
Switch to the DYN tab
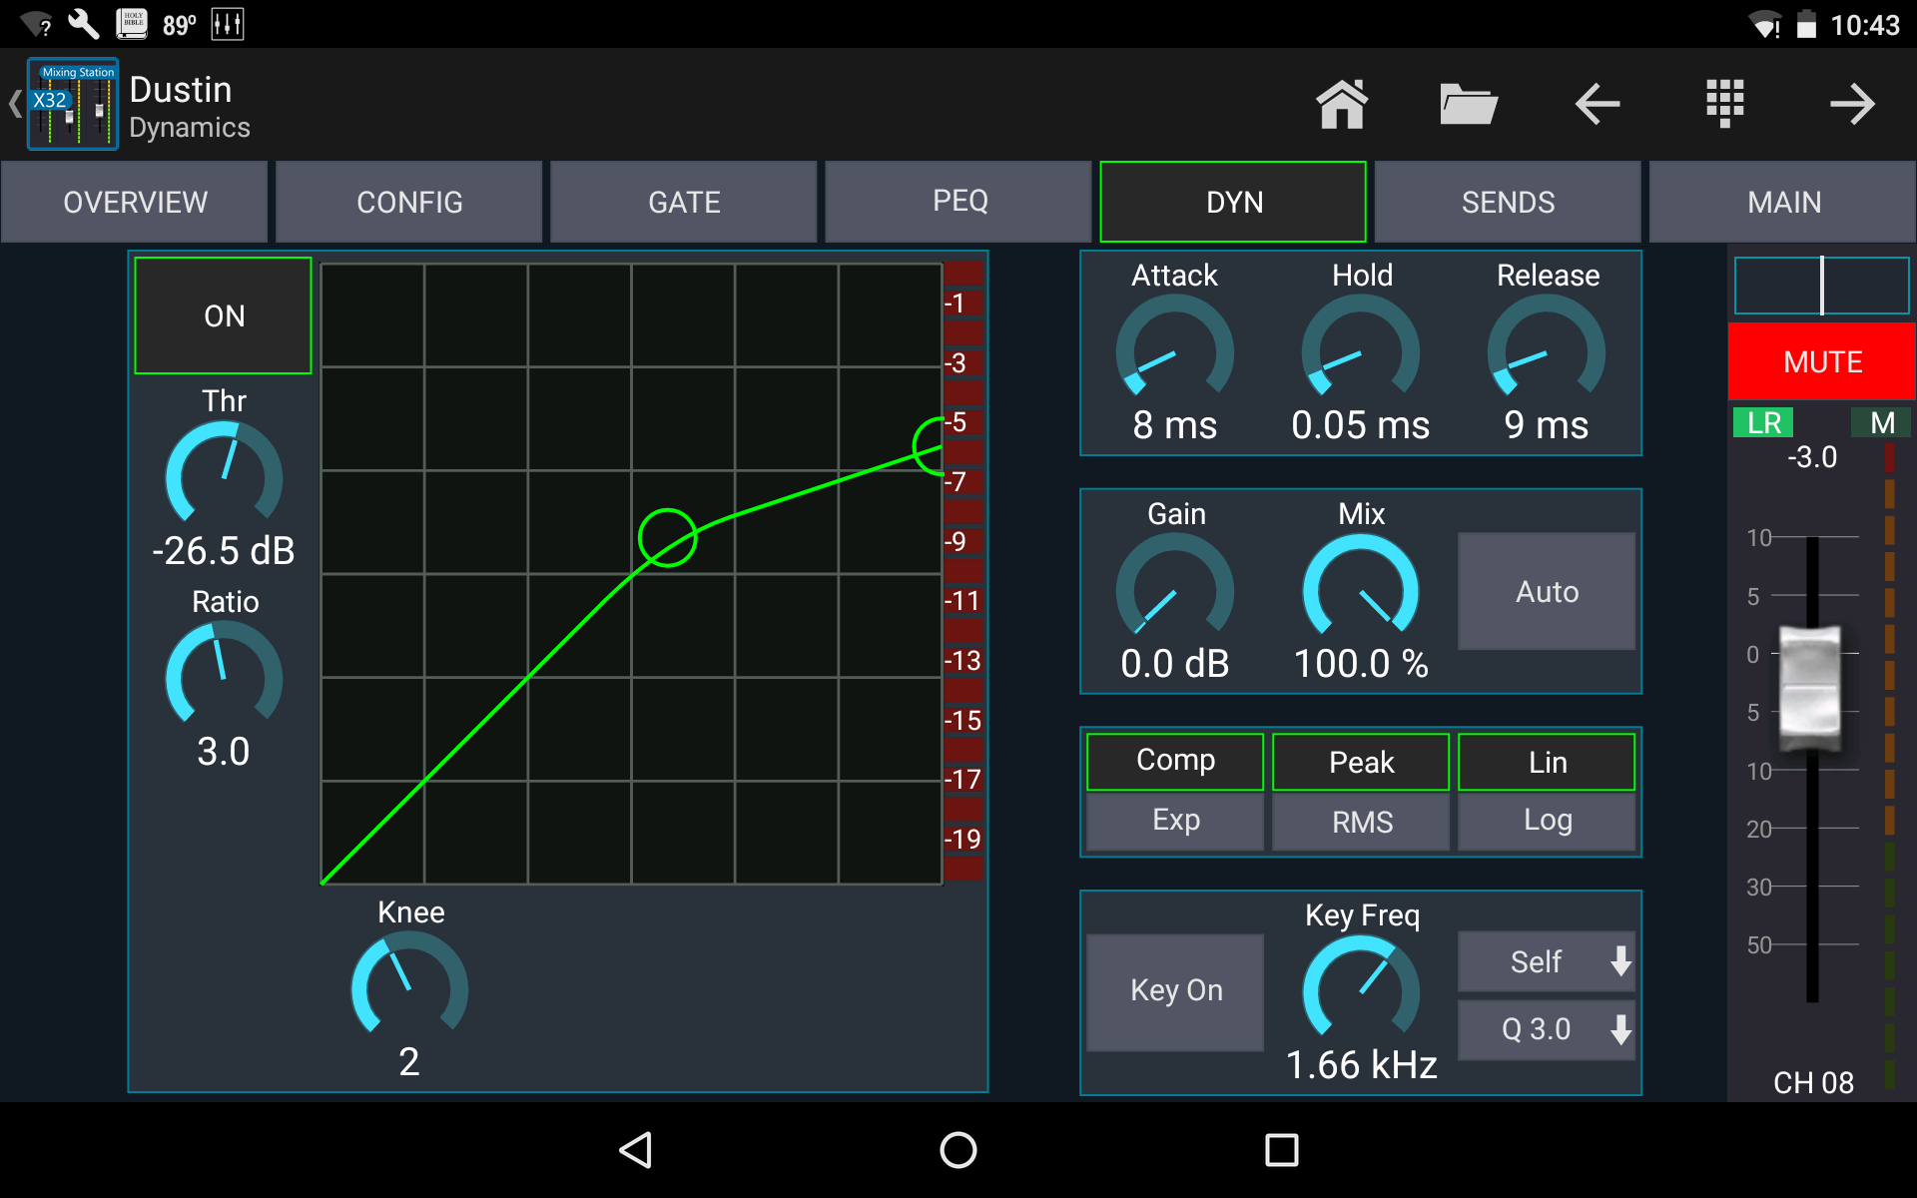(x=1233, y=202)
